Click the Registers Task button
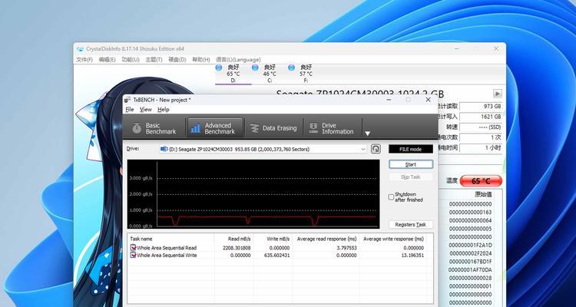The height and width of the screenshot is (307, 576). pyautogui.click(x=411, y=224)
